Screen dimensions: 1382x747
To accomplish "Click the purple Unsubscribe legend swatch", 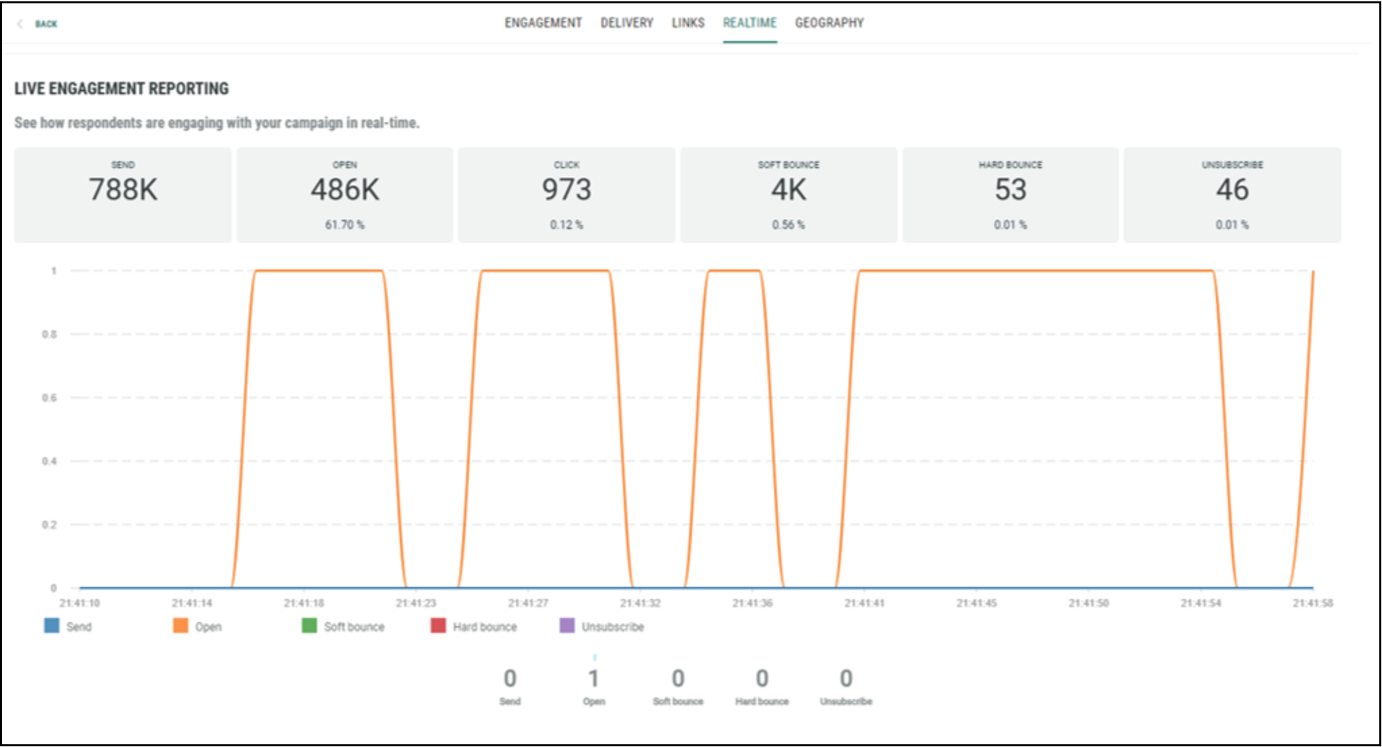I will [567, 626].
